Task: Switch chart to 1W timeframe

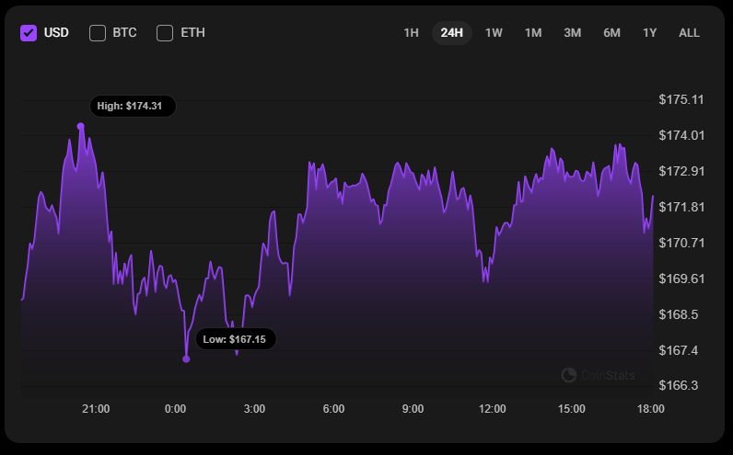Action: [494, 33]
